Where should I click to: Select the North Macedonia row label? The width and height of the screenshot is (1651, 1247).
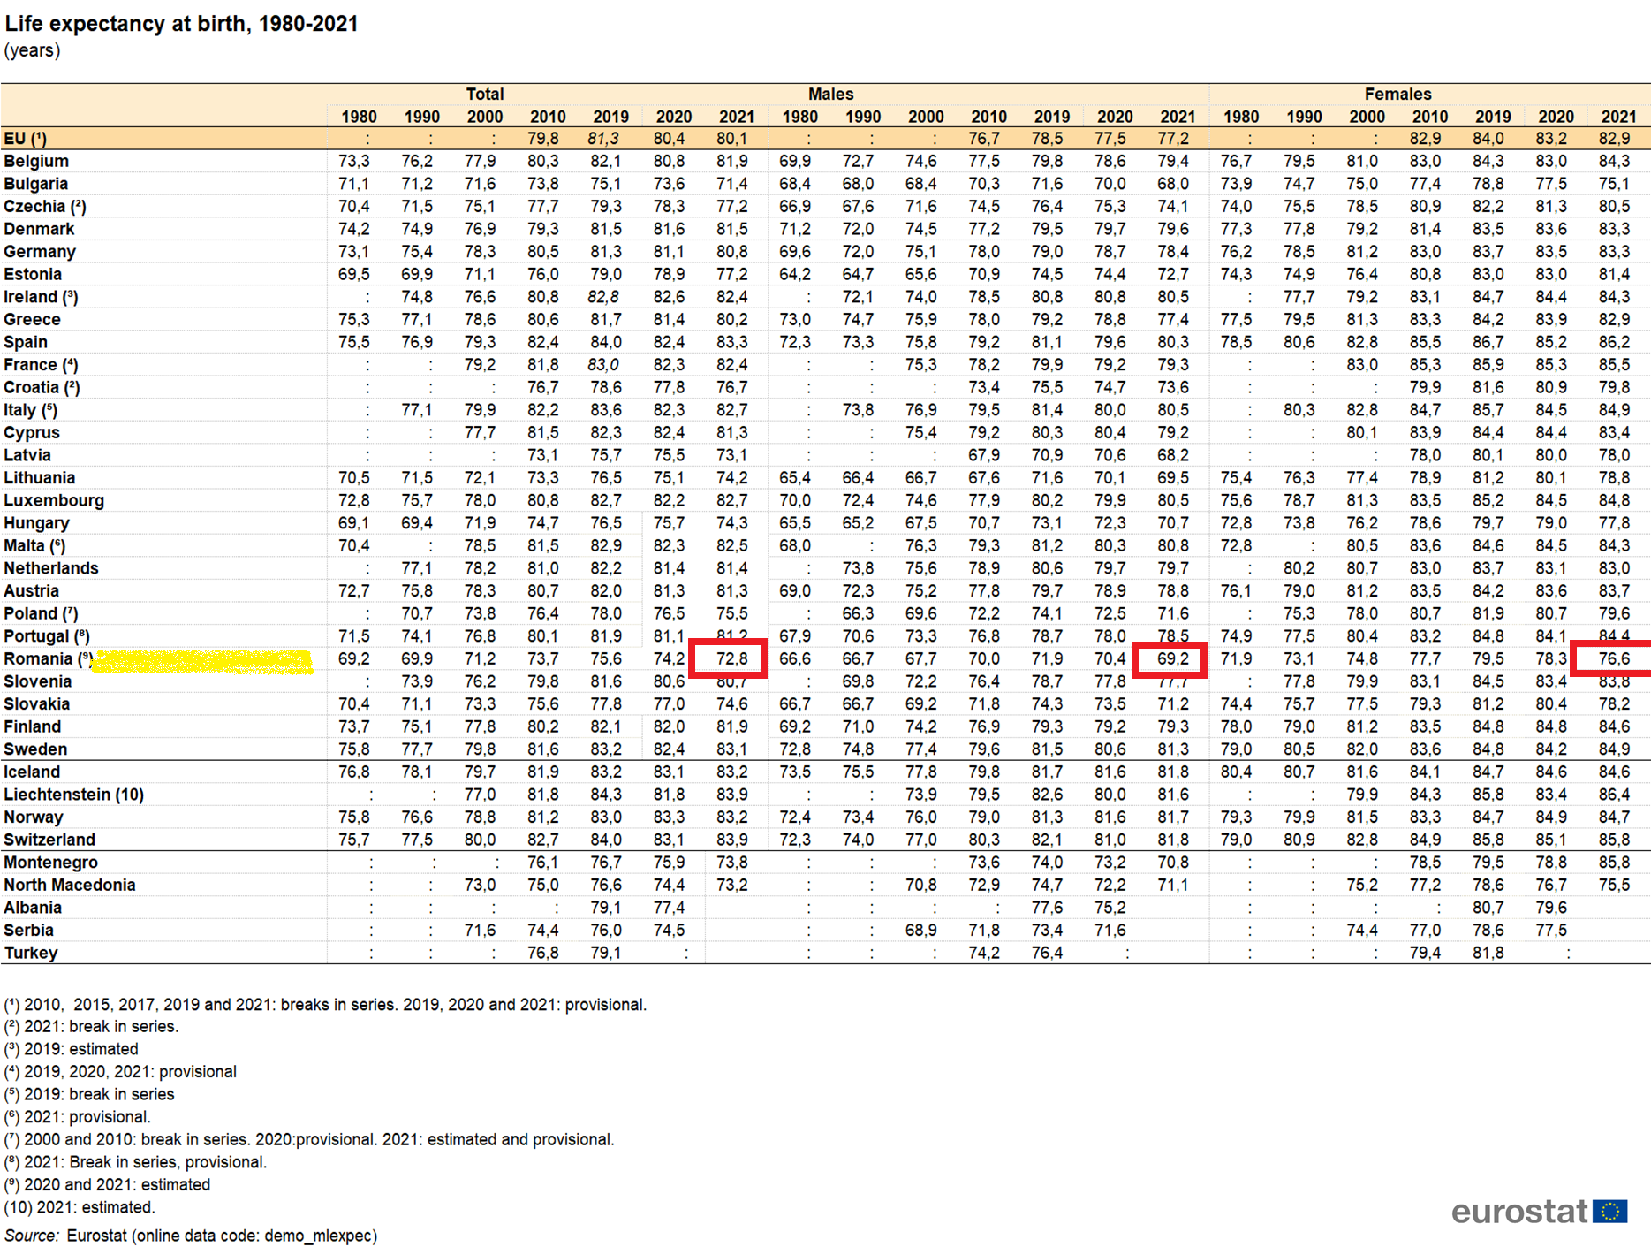pyautogui.click(x=70, y=885)
